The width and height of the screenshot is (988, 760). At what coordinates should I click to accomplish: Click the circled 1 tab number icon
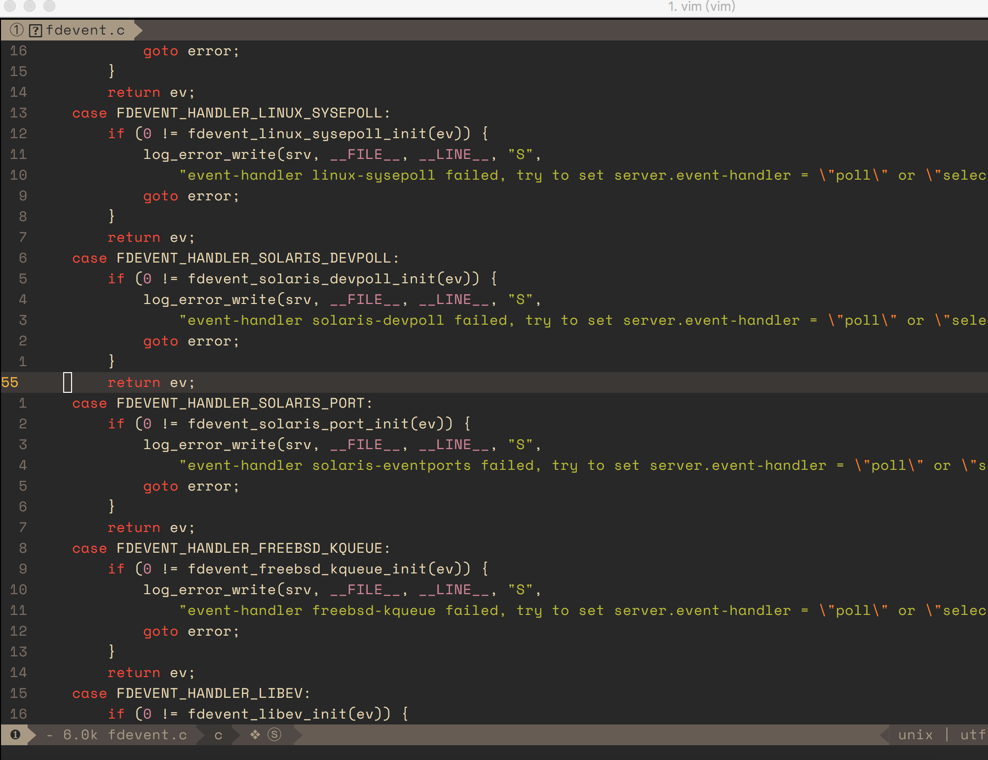17,30
